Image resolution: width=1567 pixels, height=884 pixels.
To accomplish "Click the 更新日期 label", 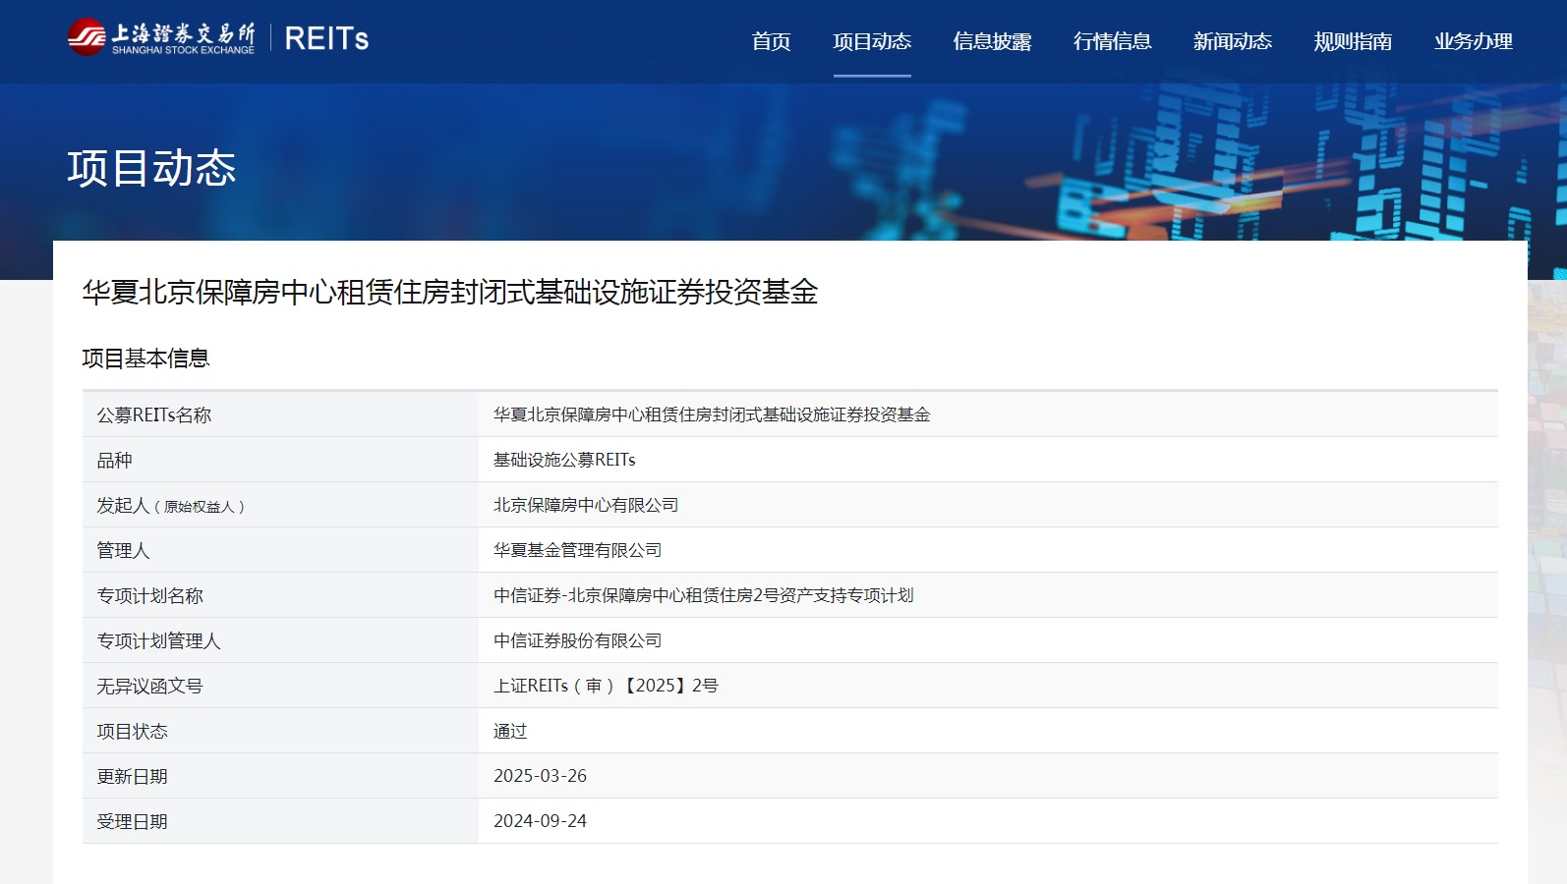I will pyautogui.click(x=132, y=776).
